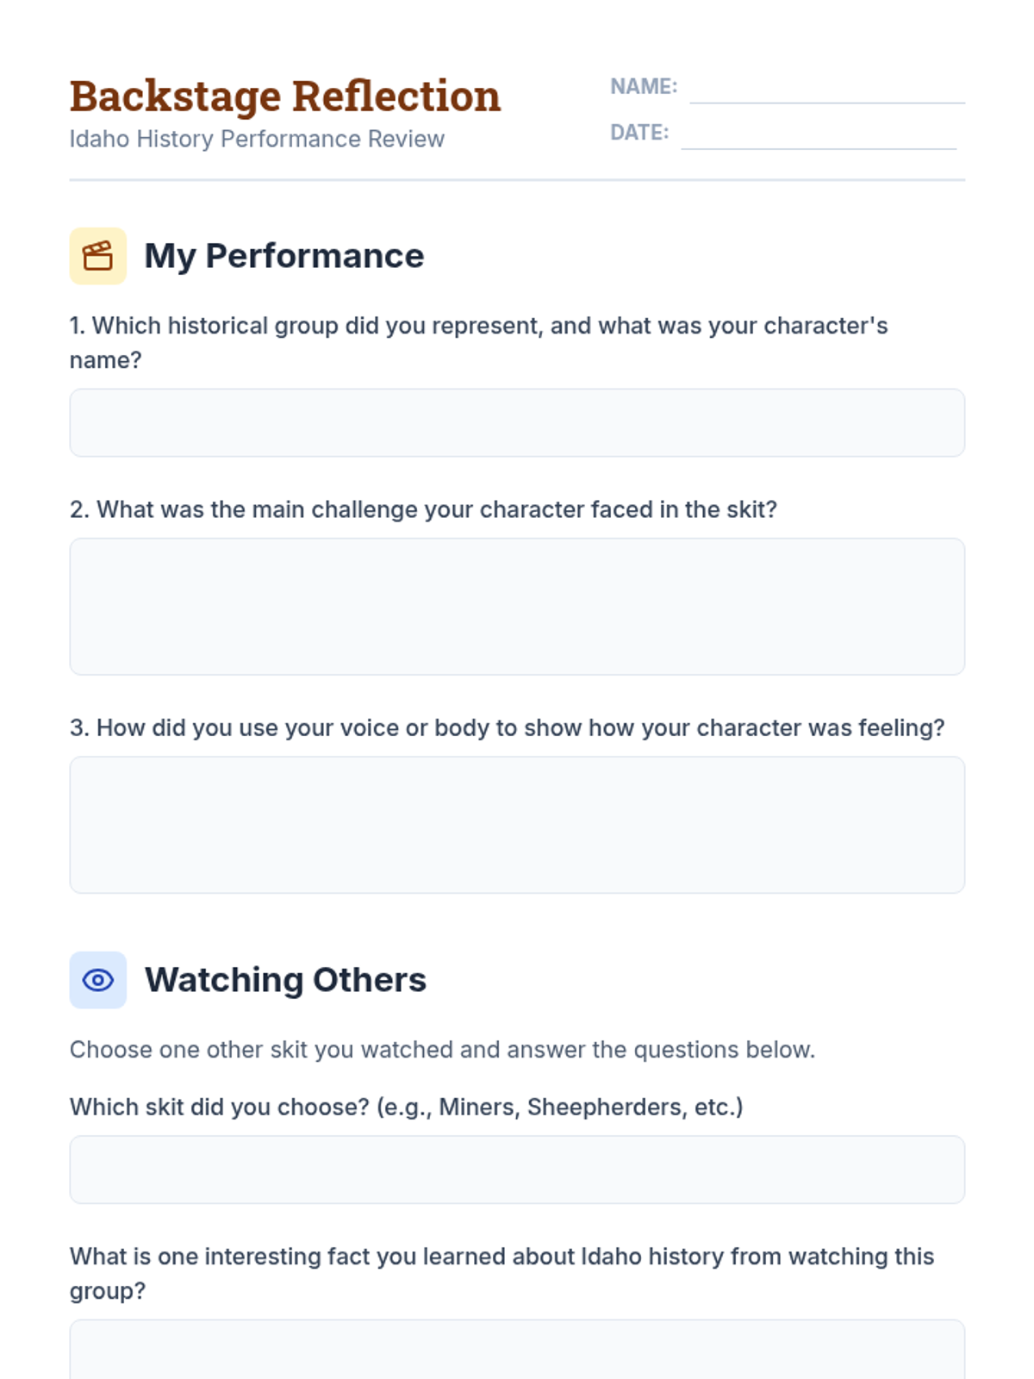Image resolution: width=1034 pixels, height=1379 pixels.
Task: Click the question 2 text about main challenge
Action: click(423, 509)
